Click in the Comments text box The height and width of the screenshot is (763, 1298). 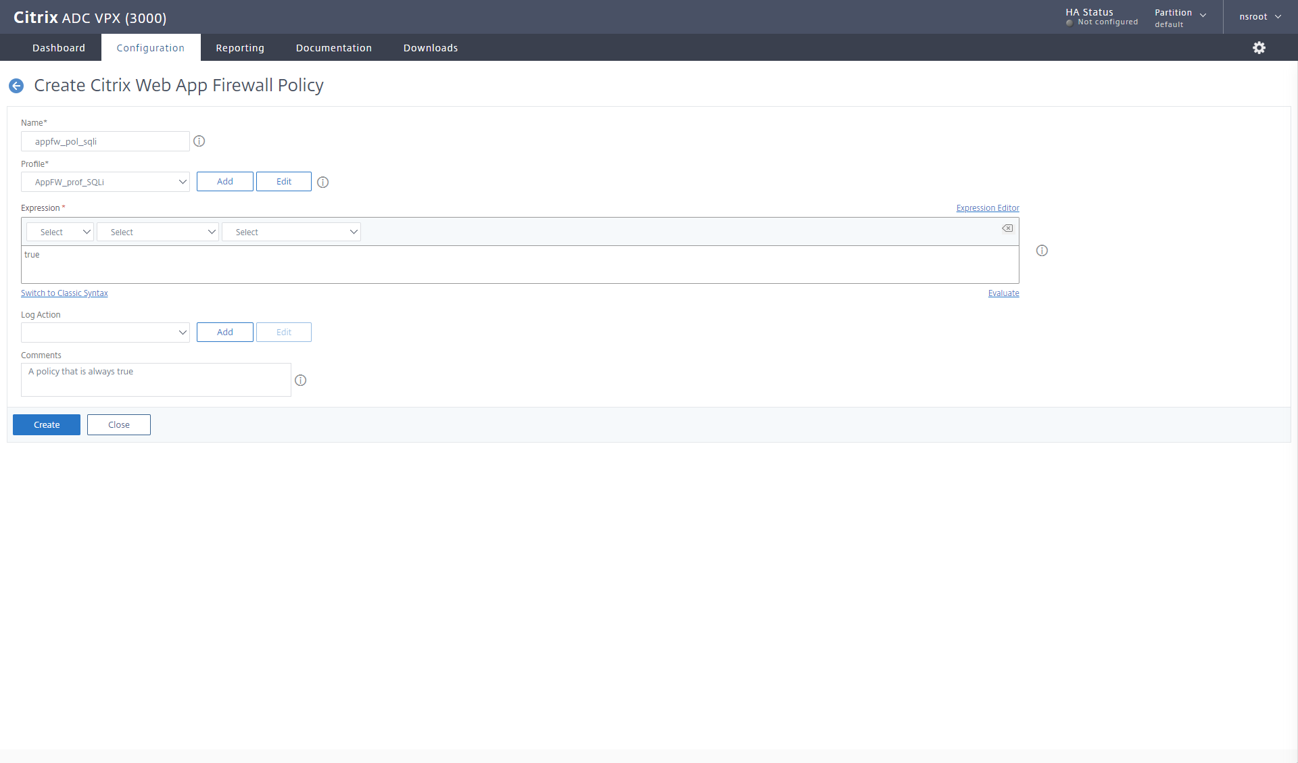[x=156, y=380]
